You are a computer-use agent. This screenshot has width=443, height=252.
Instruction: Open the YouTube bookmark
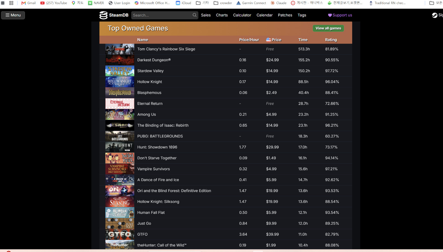54,3
